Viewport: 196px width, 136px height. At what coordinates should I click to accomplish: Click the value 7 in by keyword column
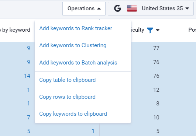click(x=29, y=118)
